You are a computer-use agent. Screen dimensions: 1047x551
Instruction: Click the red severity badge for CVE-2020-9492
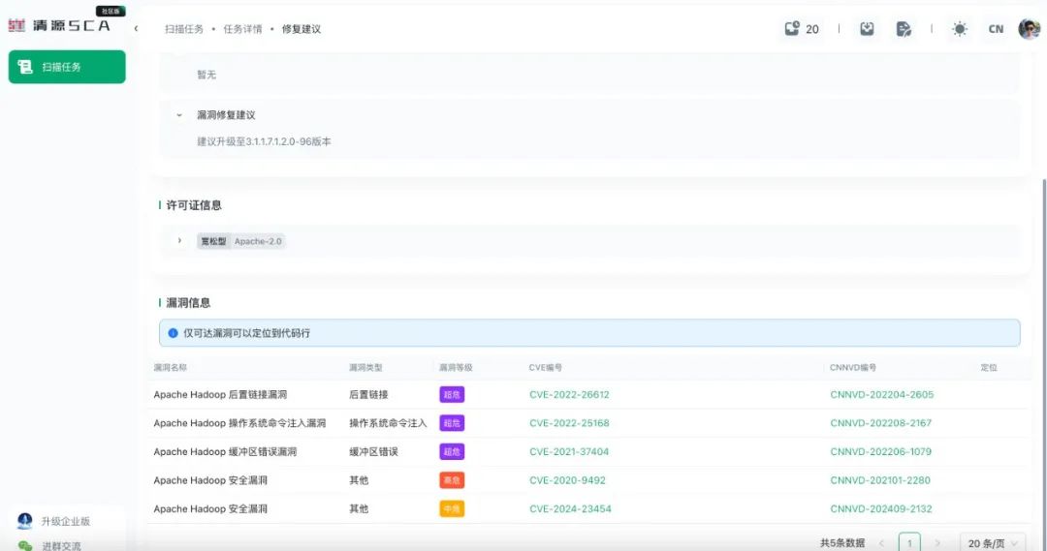(452, 480)
